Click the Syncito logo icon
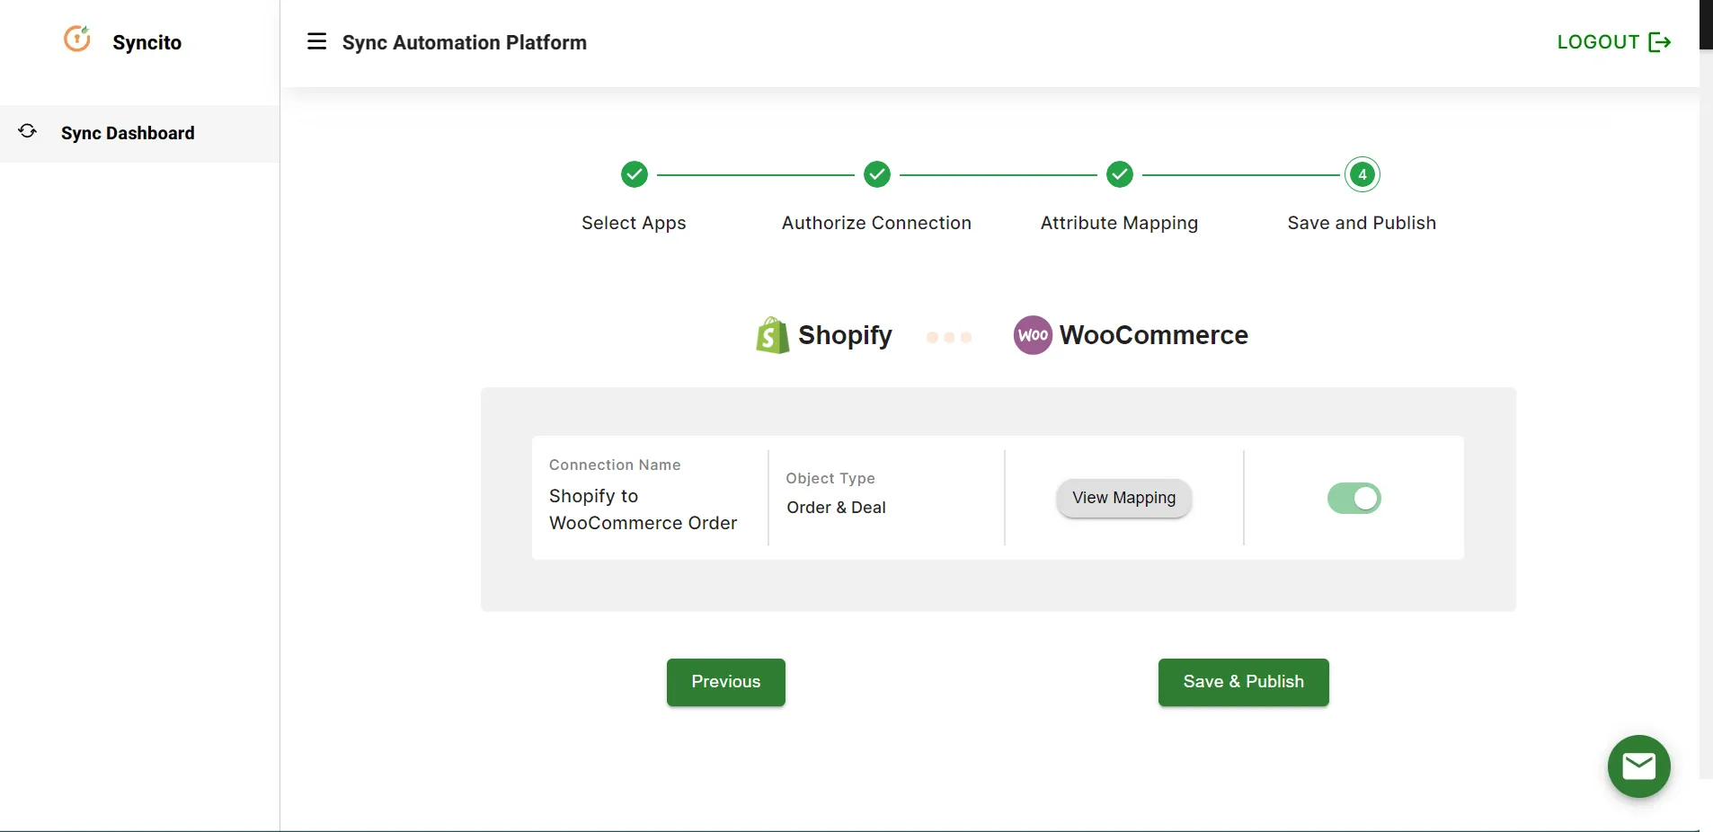This screenshot has height=832, width=1713. click(x=77, y=40)
